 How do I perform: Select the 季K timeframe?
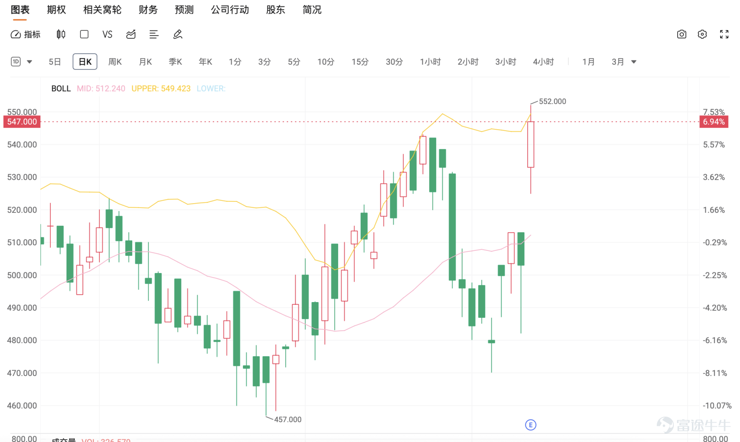175,62
